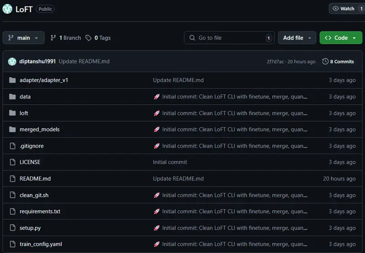Click 3 days ago timestamp on clean_git.sh row
365x253 pixels.
(x=342, y=195)
